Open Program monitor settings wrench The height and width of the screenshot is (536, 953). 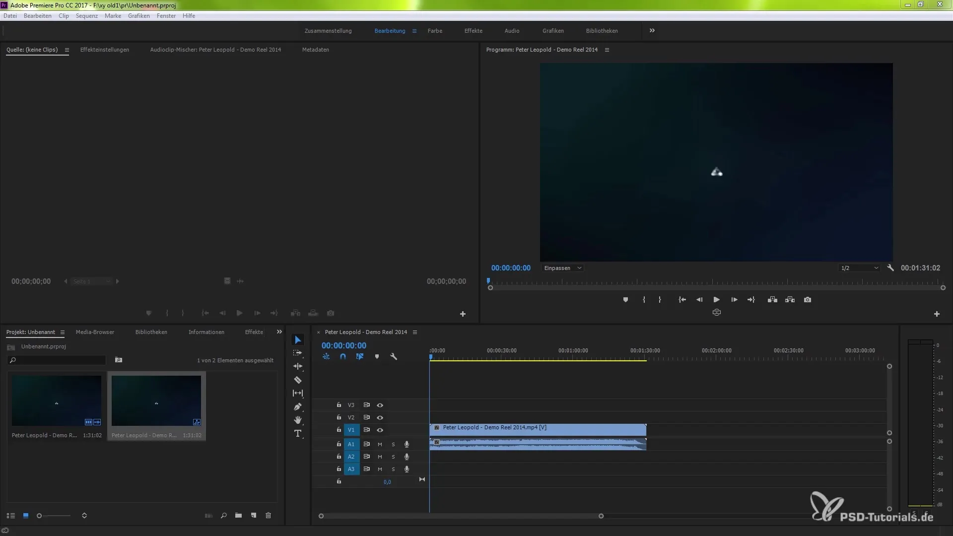tap(890, 268)
